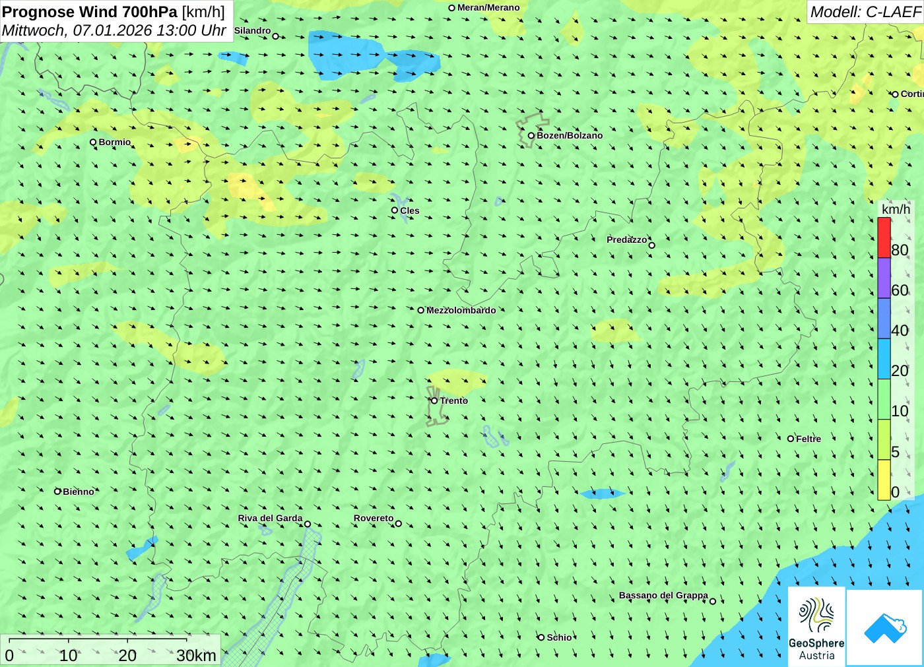Click the 'Modell: C-LAEF' label

pos(865,12)
